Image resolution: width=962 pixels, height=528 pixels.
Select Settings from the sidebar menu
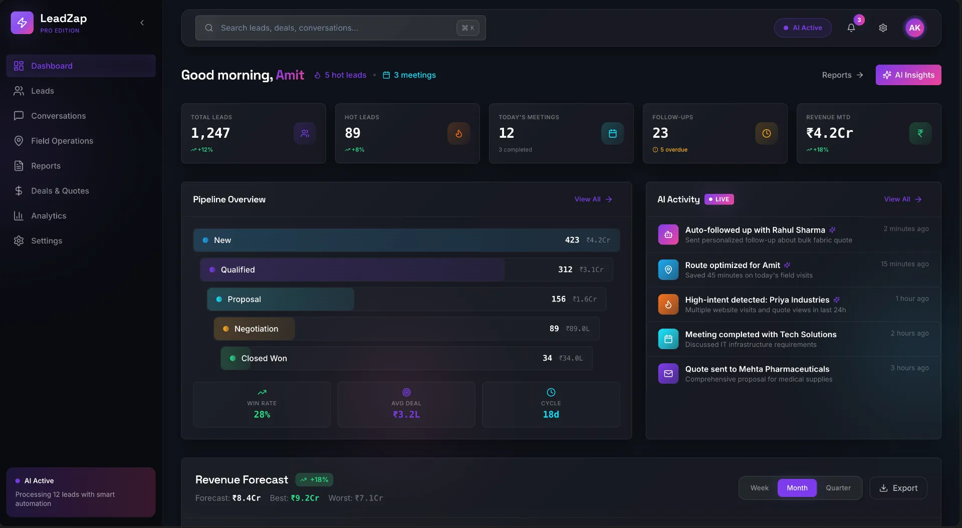click(45, 240)
